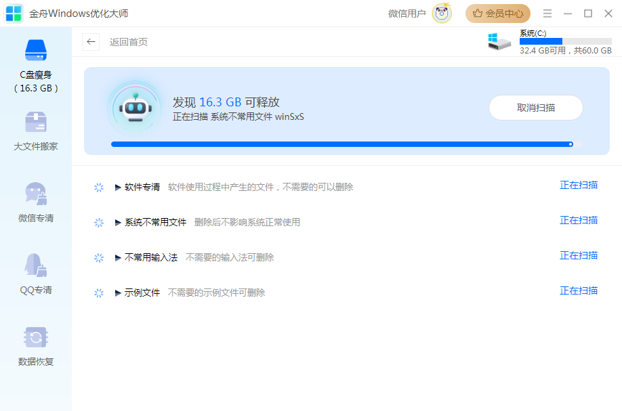
Task: Expand the 不常用输入法 category
Action: 117,255
